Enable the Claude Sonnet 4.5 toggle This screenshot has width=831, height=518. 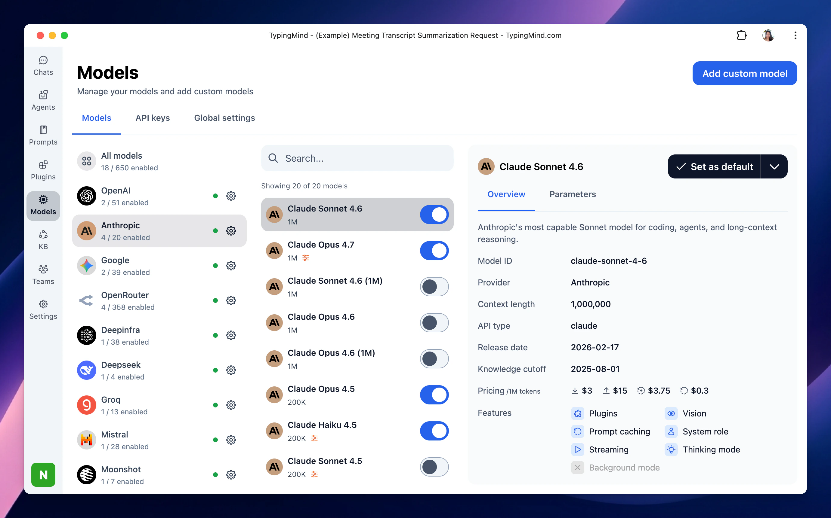pos(434,467)
